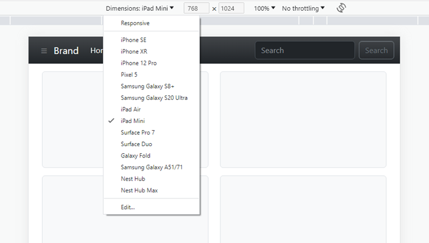Click the bottom right placeholder card
This screenshot has width=429, height=243.
pos(303,209)
